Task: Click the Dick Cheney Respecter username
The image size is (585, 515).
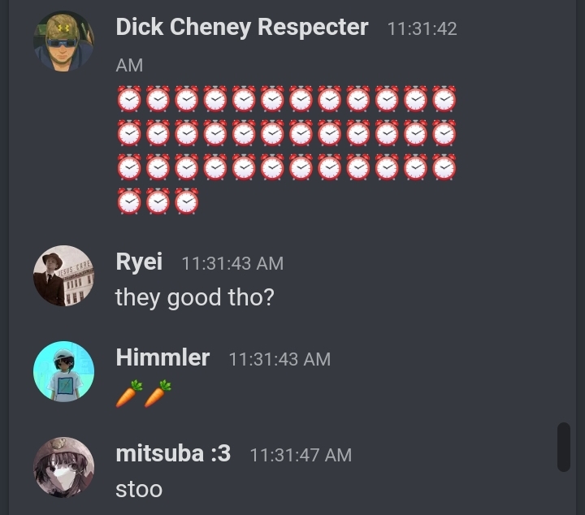Action: 242,28
